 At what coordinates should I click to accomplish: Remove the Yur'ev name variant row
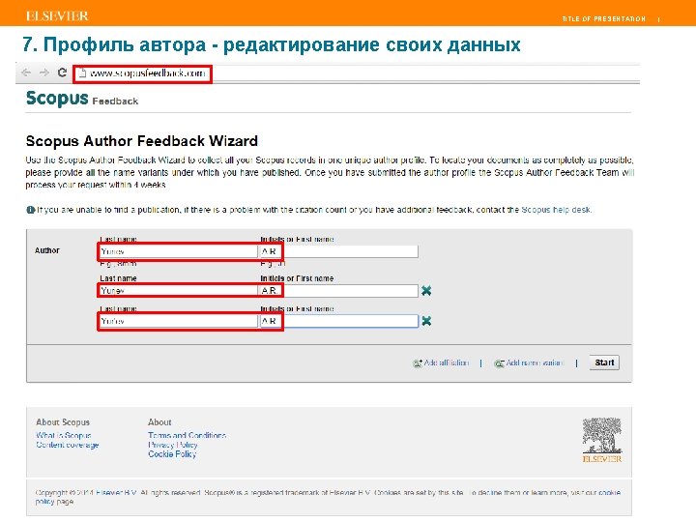click(426, 321)
